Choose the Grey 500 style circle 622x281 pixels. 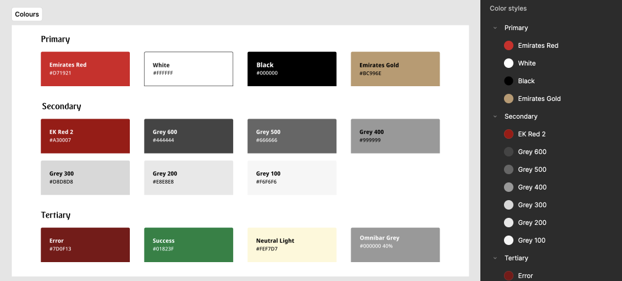tap(509, 169)
